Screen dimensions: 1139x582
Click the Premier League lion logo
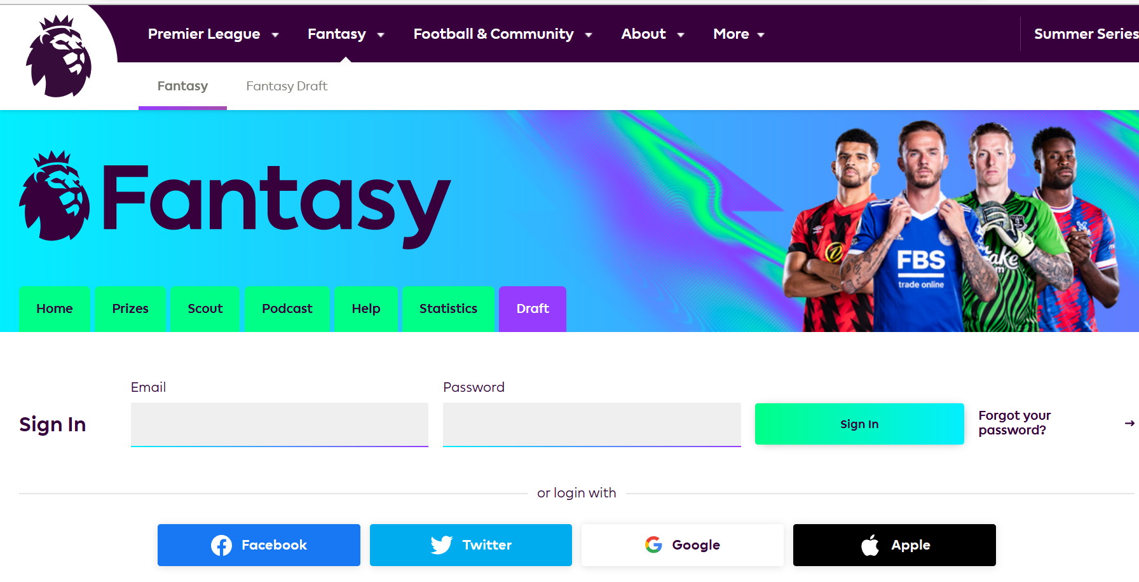(x=58, y=57)
